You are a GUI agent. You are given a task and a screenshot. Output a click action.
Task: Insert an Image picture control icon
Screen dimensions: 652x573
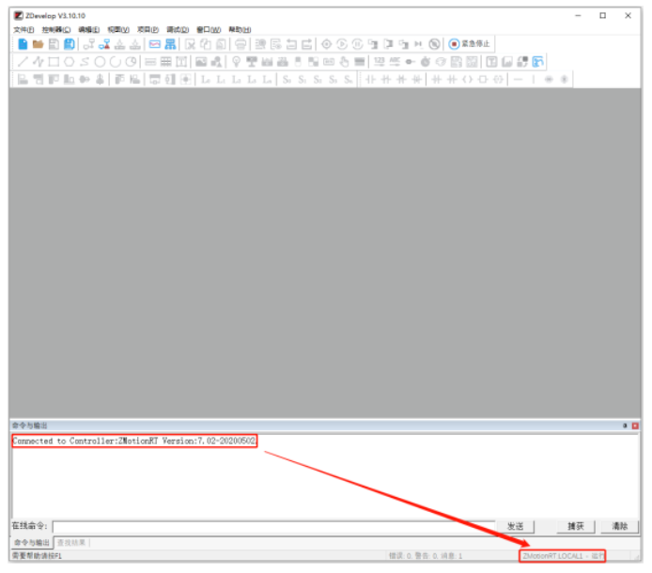[x=201, y=62]
